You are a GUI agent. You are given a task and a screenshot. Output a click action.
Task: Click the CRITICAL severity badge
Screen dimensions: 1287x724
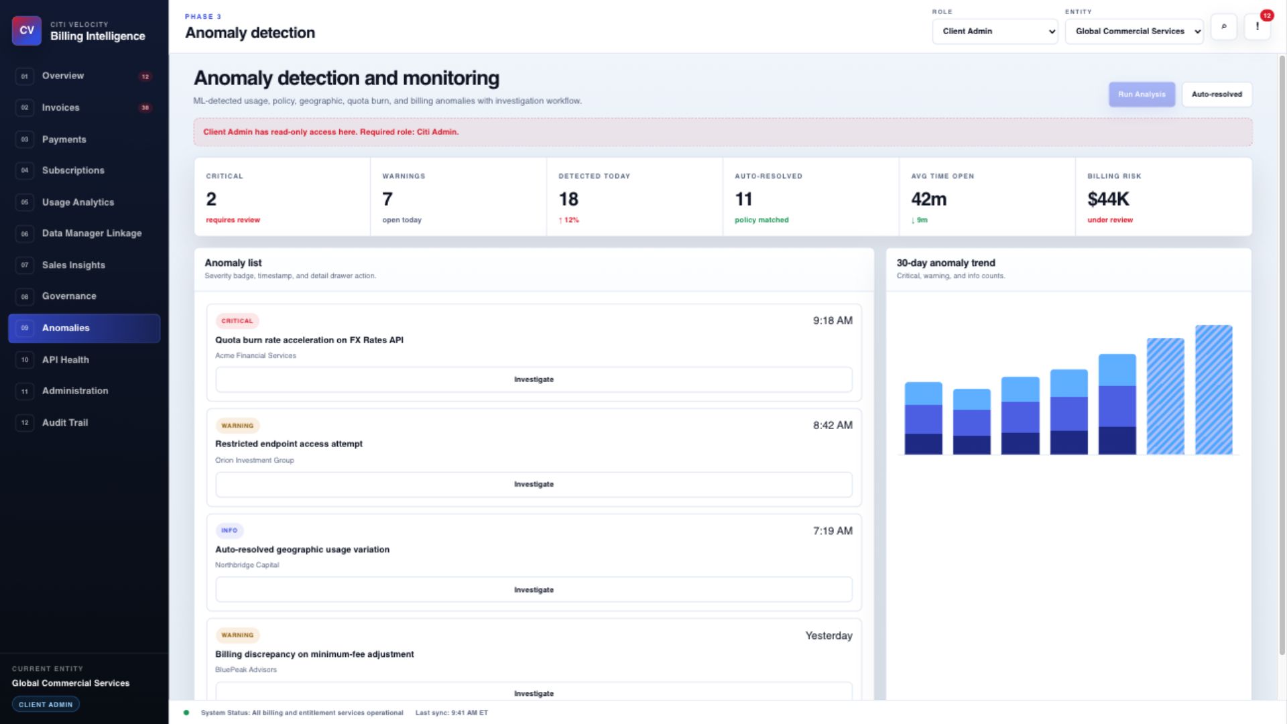[237, 321]
